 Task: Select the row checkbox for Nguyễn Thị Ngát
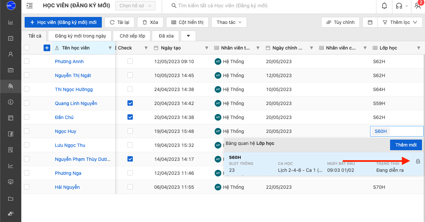[27, 75]
